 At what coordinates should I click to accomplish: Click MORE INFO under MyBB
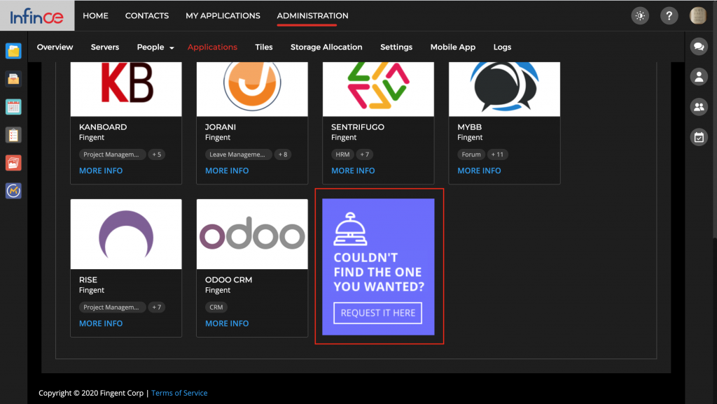tap(479, 171)
